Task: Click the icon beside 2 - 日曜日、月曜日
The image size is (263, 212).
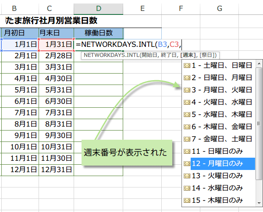Action: [187, 78]
